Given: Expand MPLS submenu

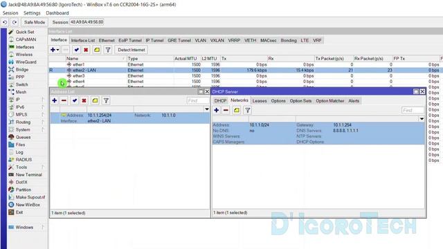Looking at the screenshot, I should (x=43, y=115).
